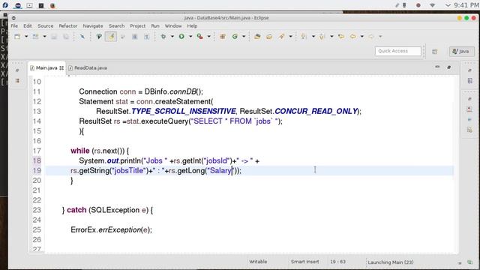Minimize the editor area
The image size is (480, 270).
pyautogui.click(x=437, y=67)
